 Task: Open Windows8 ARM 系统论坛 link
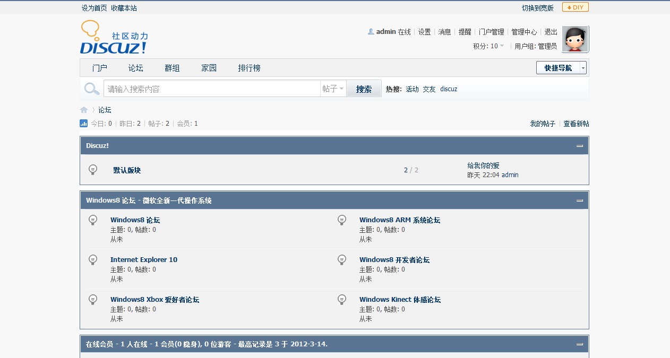[x=400, y=220]
